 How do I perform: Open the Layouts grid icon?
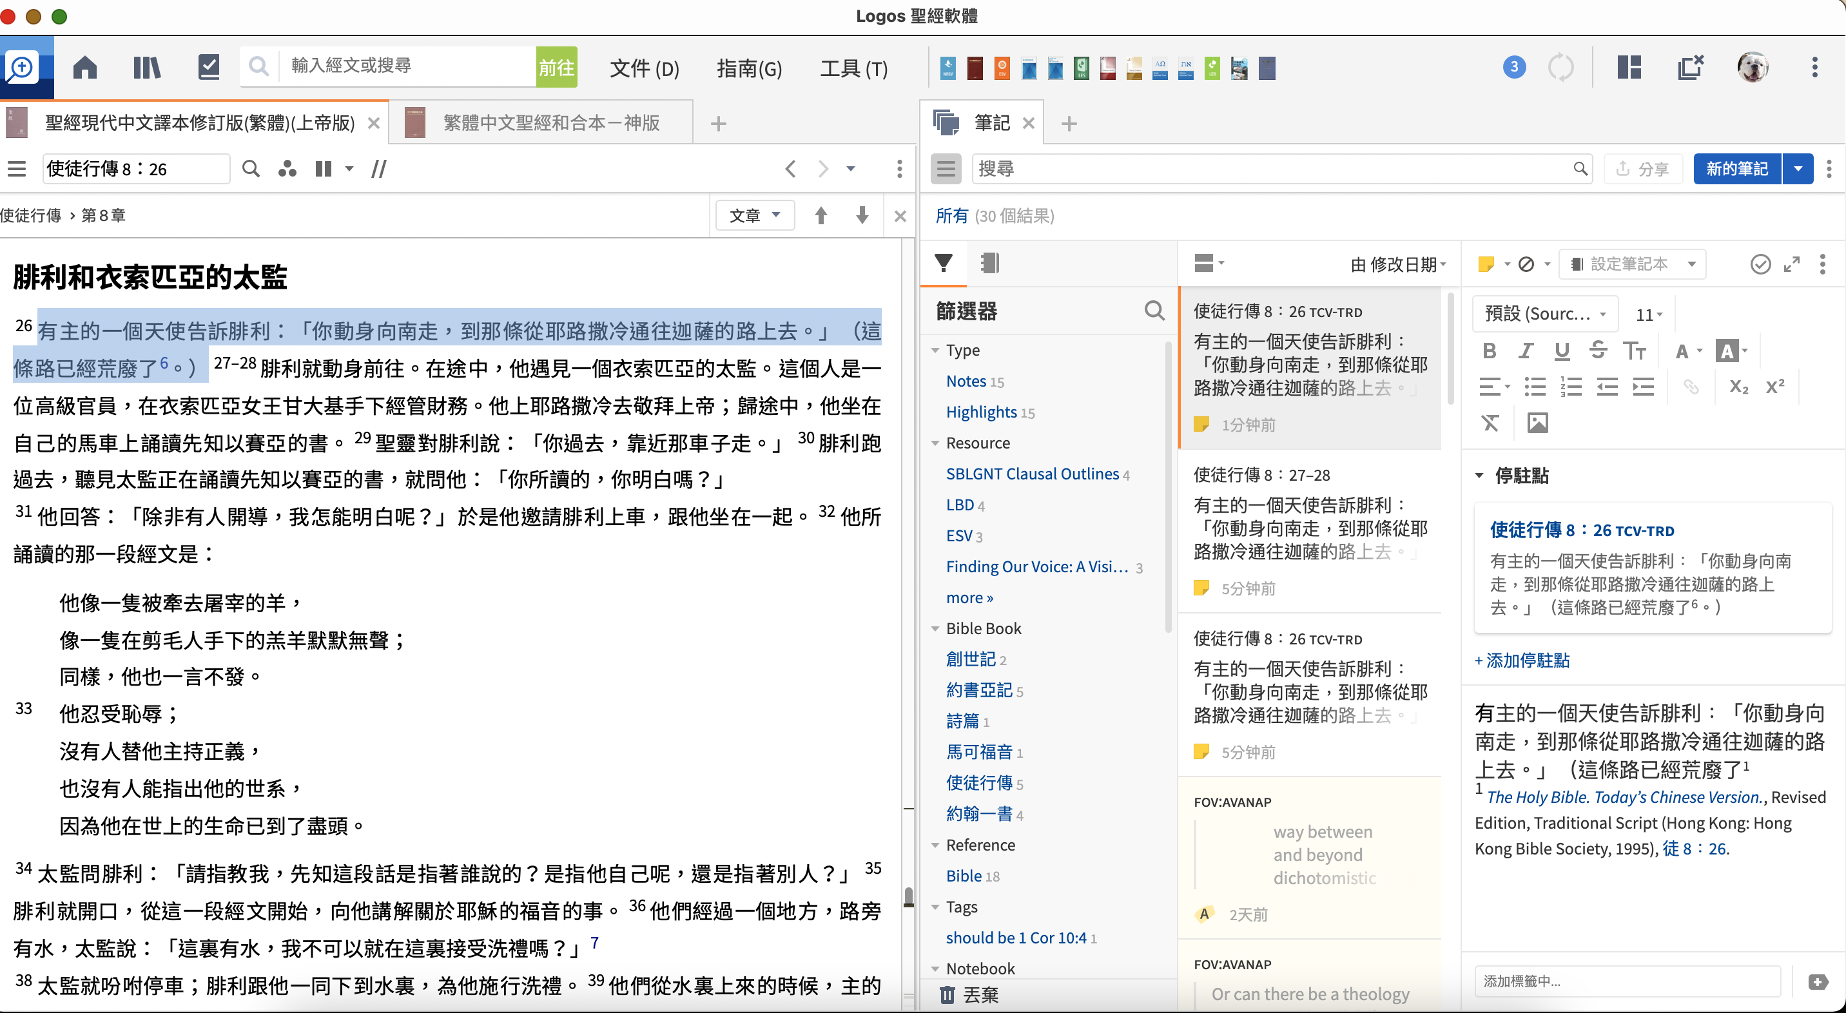1629,68
